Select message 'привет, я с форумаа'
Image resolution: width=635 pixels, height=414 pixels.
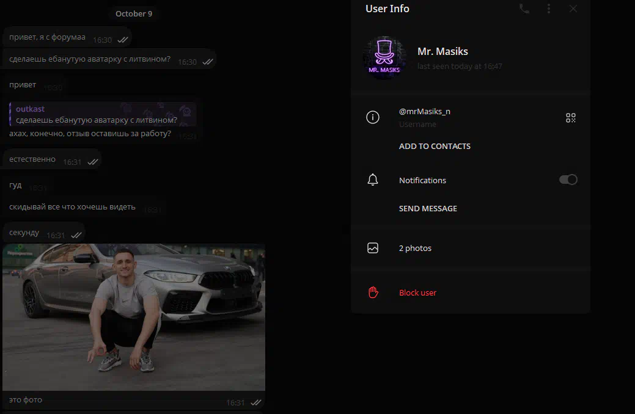coord(67,37)
